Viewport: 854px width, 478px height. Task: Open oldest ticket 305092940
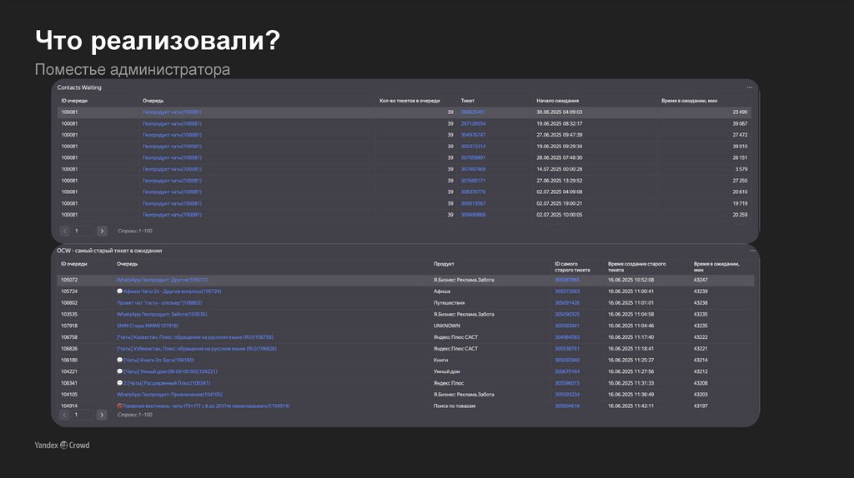[x=567, y=360]
